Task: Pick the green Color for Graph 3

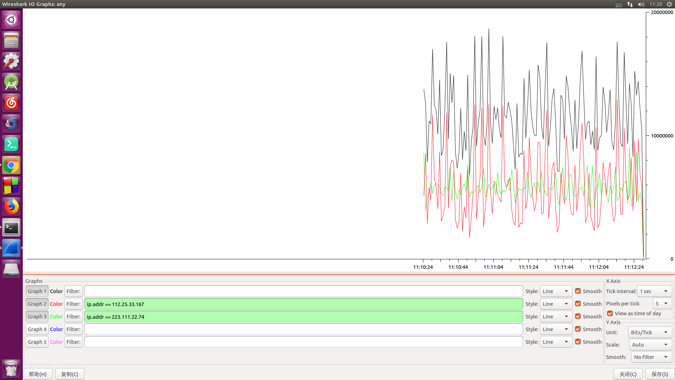Action: coord(56,317)
